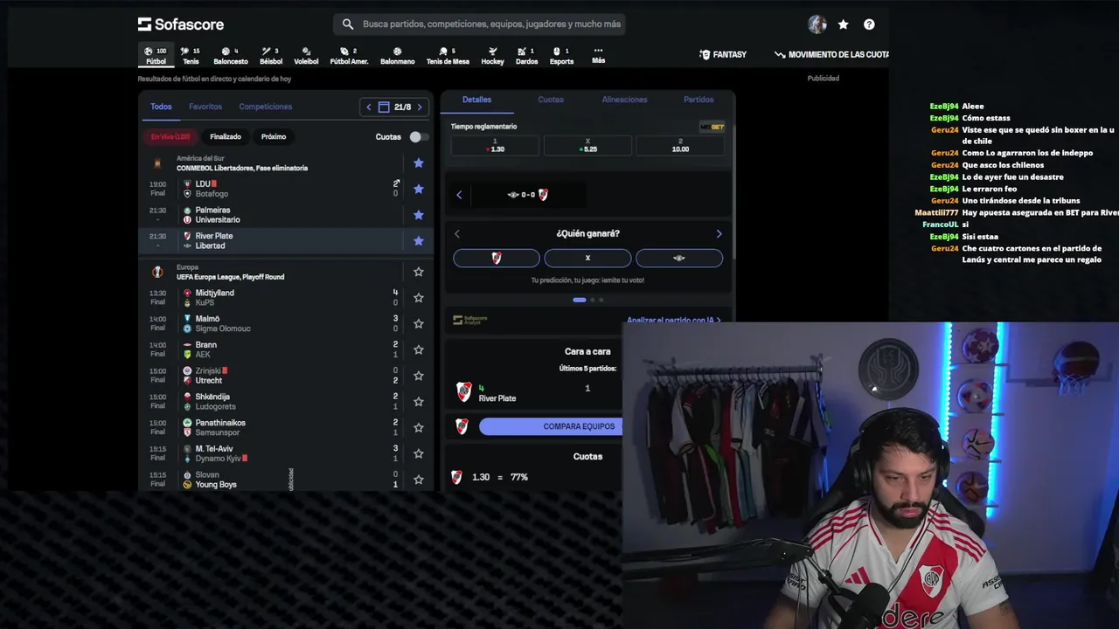Toggle favorite star for River Plate vs Libertad
The height and width of the screenshot is (629, 1119).
pos(419,240)
